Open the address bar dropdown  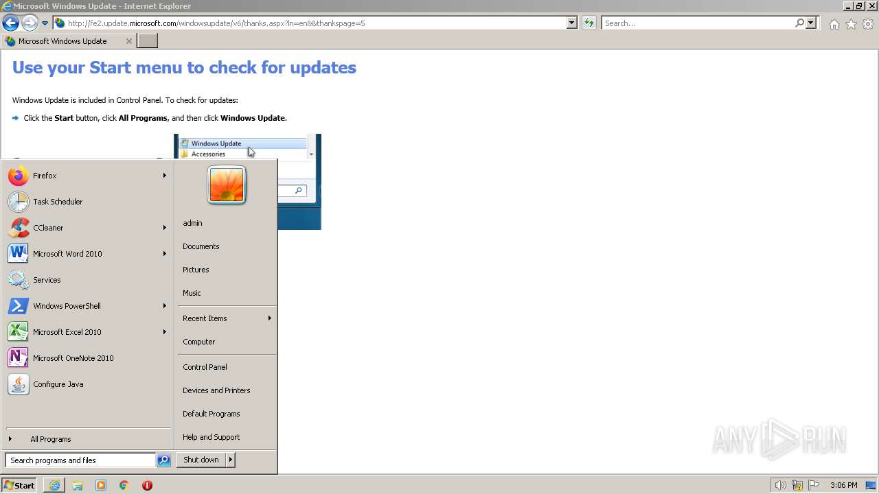[x=571, y=23]
